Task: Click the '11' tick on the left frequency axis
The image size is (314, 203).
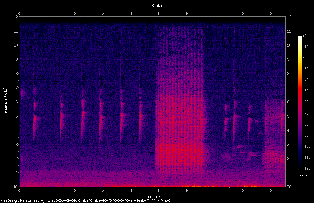Action: [16, 31]
